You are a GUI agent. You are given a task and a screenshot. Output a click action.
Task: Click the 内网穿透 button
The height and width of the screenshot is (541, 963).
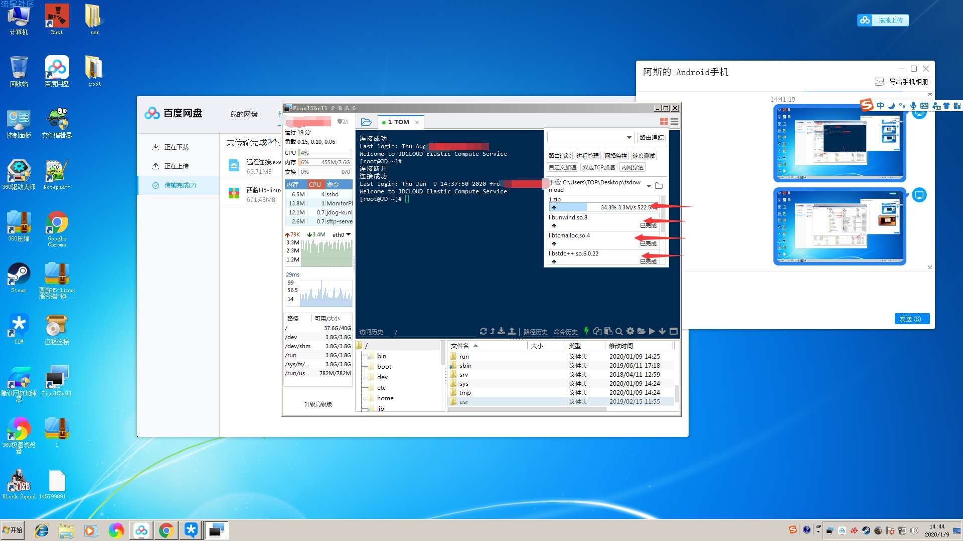click(632, 167)
